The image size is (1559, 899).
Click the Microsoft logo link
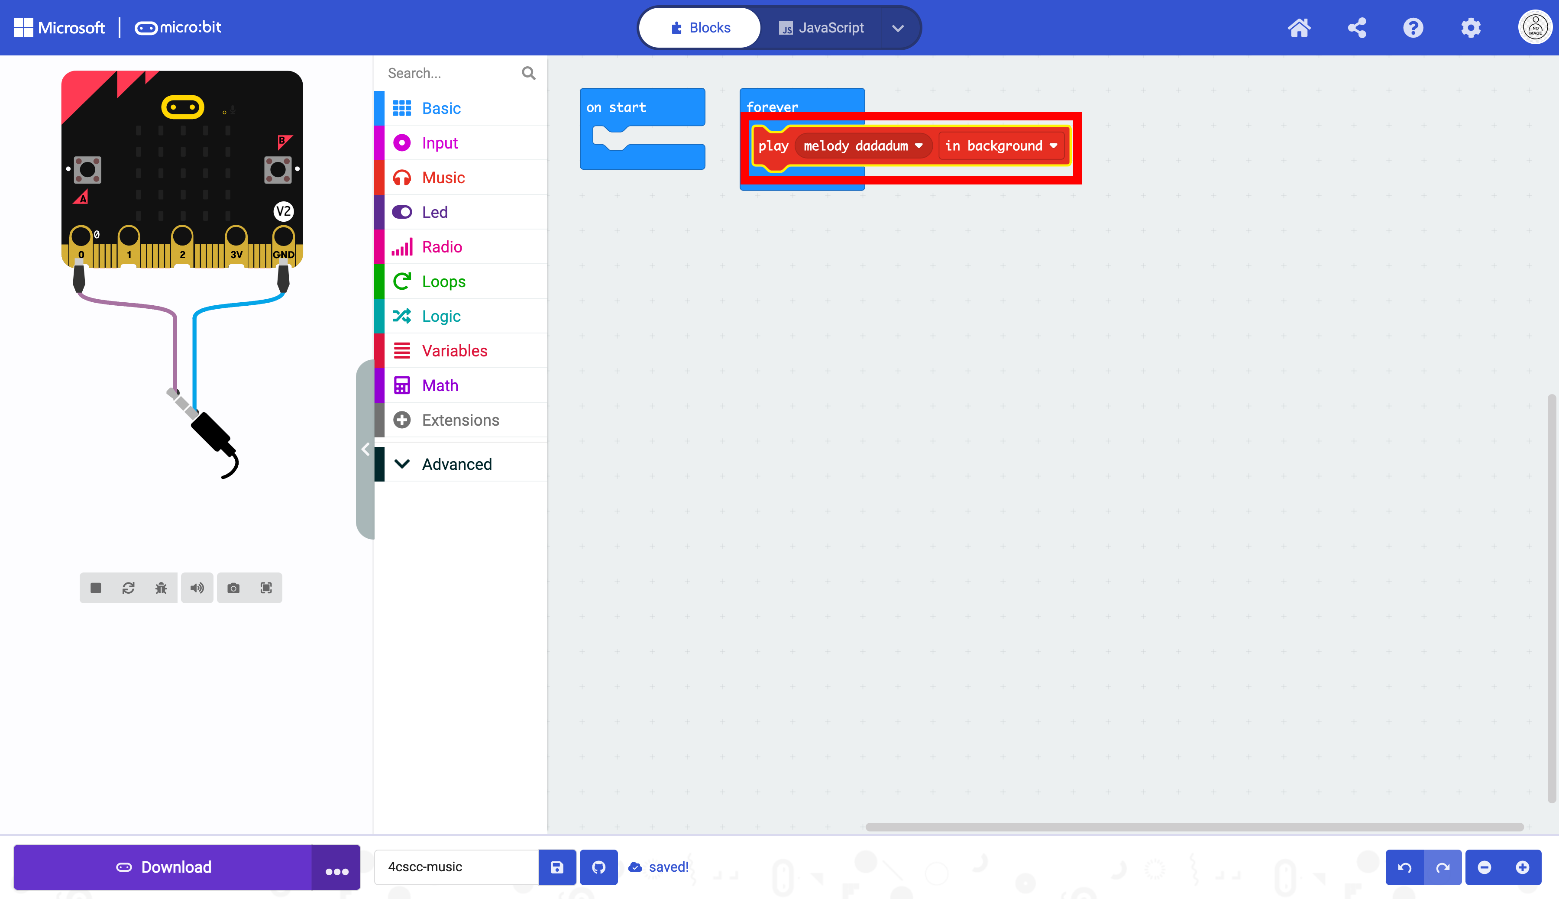click(59, 28)
